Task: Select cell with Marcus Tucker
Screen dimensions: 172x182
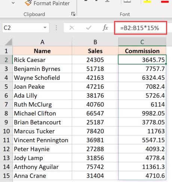Action: coord(42,131)
